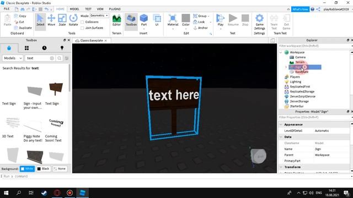The image size is (353, 198).
Task: Open the Mode Geometric dropdown
Action: tap(99, 16)
